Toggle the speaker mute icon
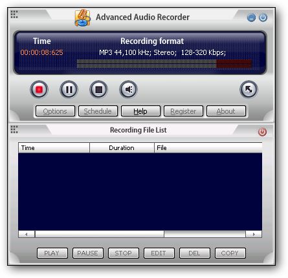This screenshot has height=278, width=288. click(x=128, y=89)
